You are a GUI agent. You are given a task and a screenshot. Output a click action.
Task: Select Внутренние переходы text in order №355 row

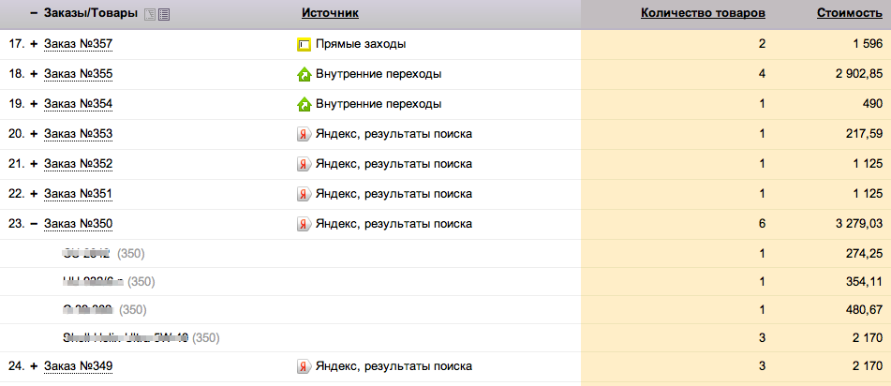tap(379, 74)
